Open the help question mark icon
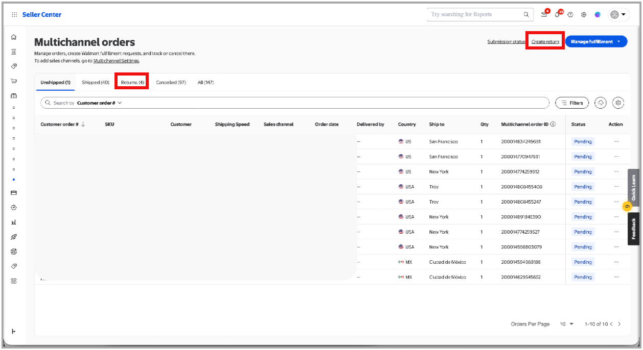This screenshot has height=350, width=643. click(x=570, y=15)
